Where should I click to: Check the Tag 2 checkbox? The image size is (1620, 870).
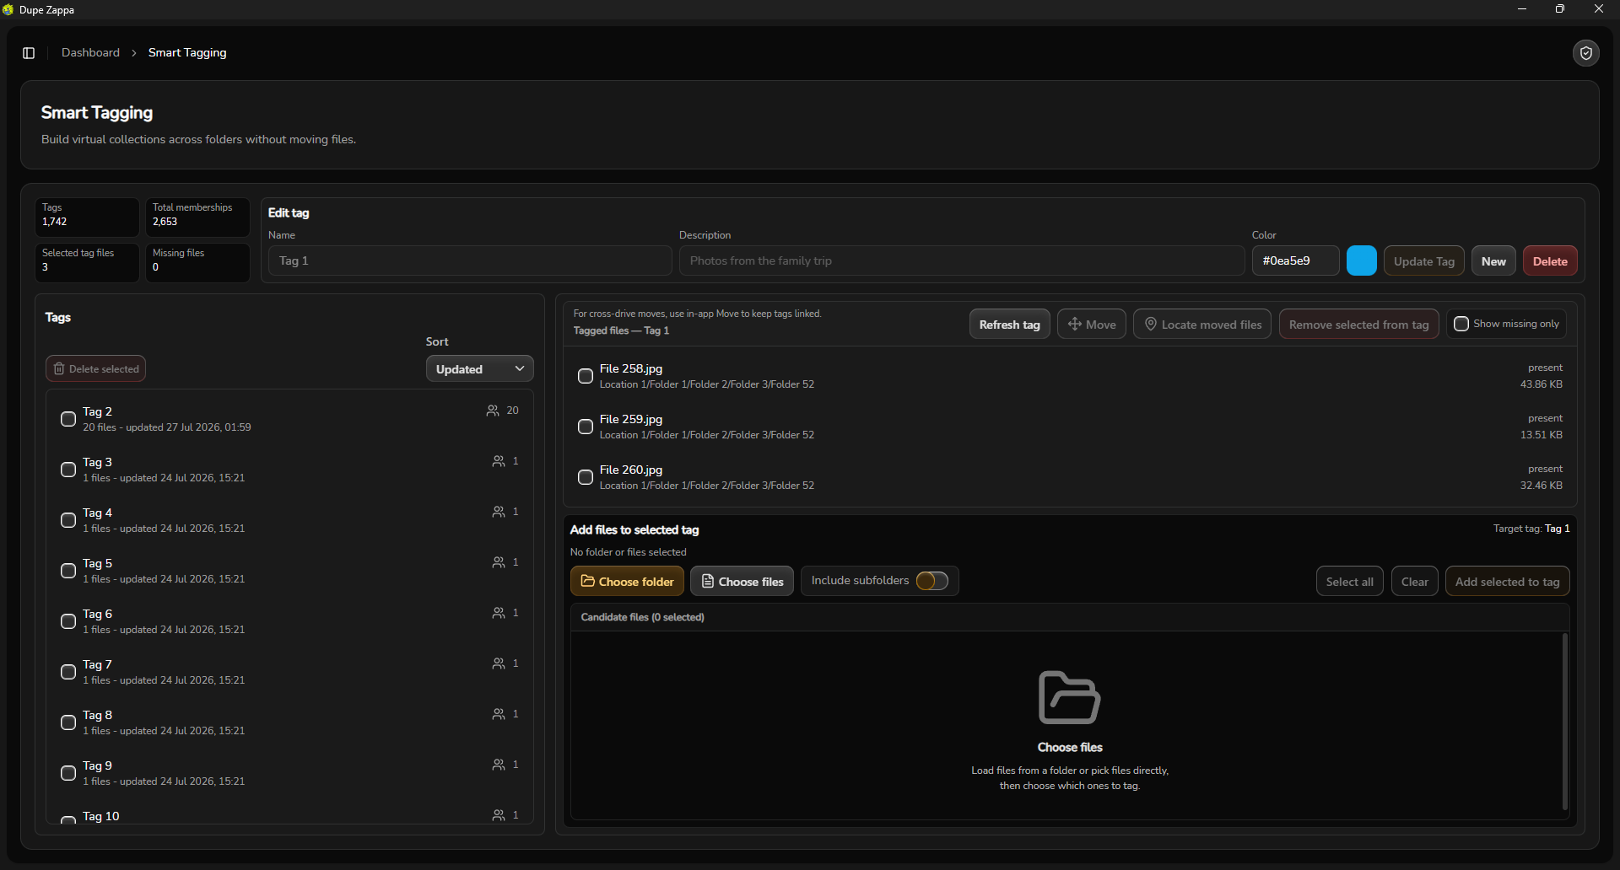click(x=68, y=419)
